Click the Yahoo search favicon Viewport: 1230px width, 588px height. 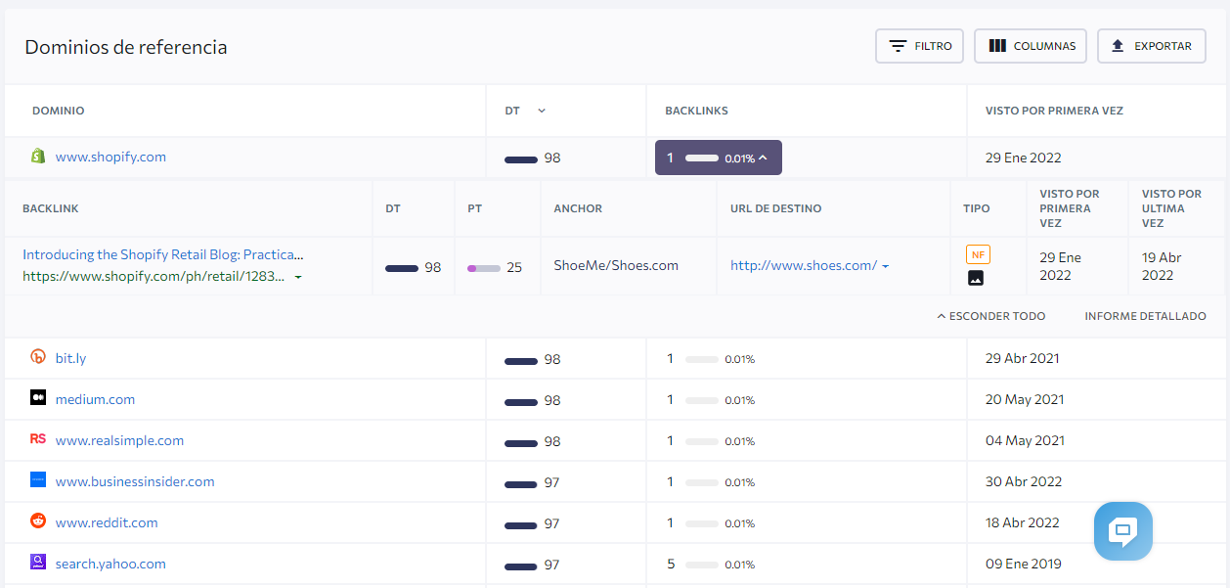[38, 564]
